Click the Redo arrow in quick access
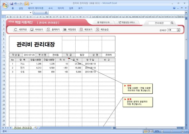Viewport: 189px width, 134px height. pyautogui.click(x=21, y=4)
